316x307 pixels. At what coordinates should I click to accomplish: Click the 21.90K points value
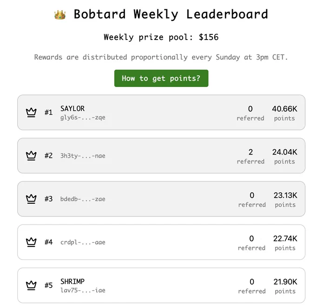click(285, 282)
